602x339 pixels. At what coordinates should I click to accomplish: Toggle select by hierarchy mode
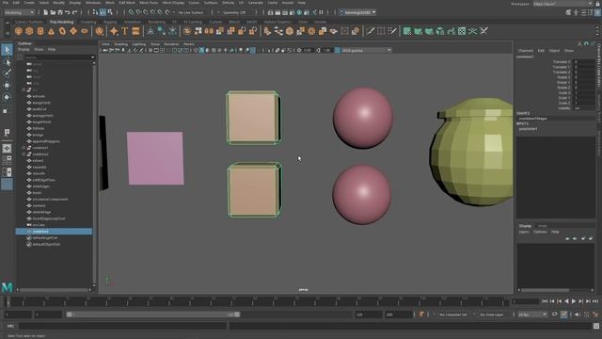(x=95, y=12)
